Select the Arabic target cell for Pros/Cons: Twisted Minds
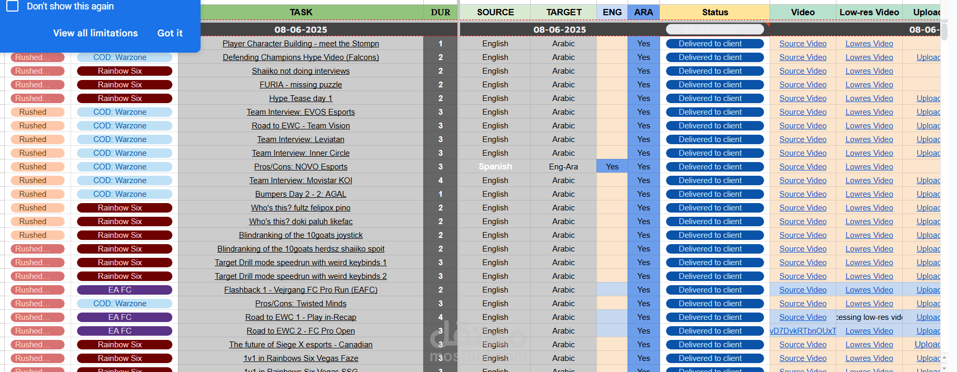This screenshot has width=957, height=372. click(564, 304)
